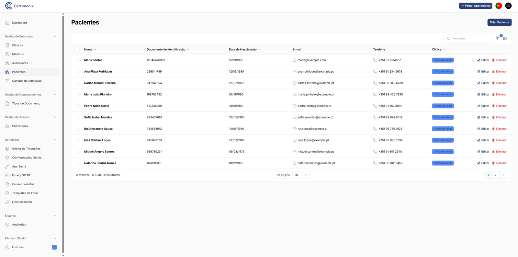Select the checkbox for Ana Filipa Rodrigues

(78, 72)
